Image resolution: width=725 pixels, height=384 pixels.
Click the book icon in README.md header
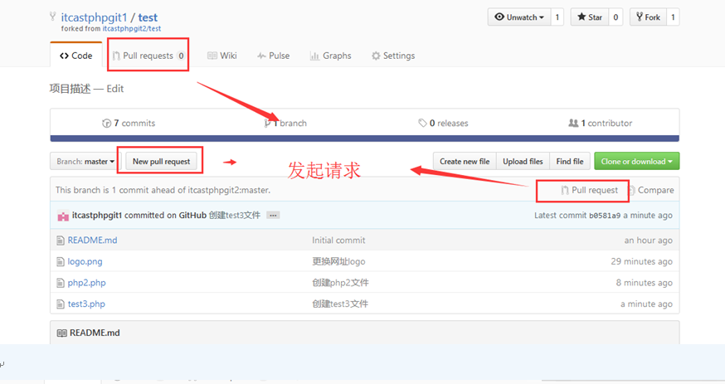61,333
